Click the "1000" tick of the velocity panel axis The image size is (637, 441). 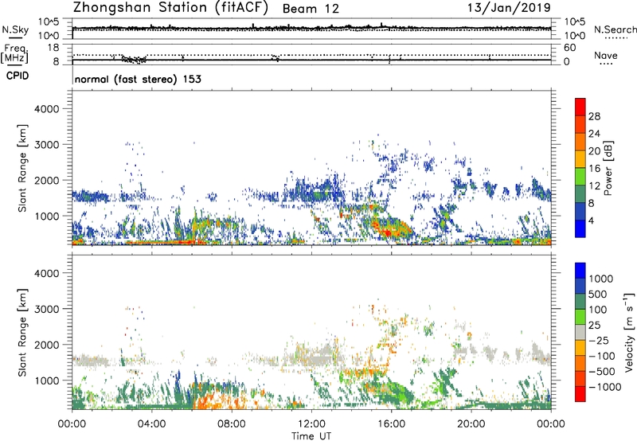[x=47, y=381]
